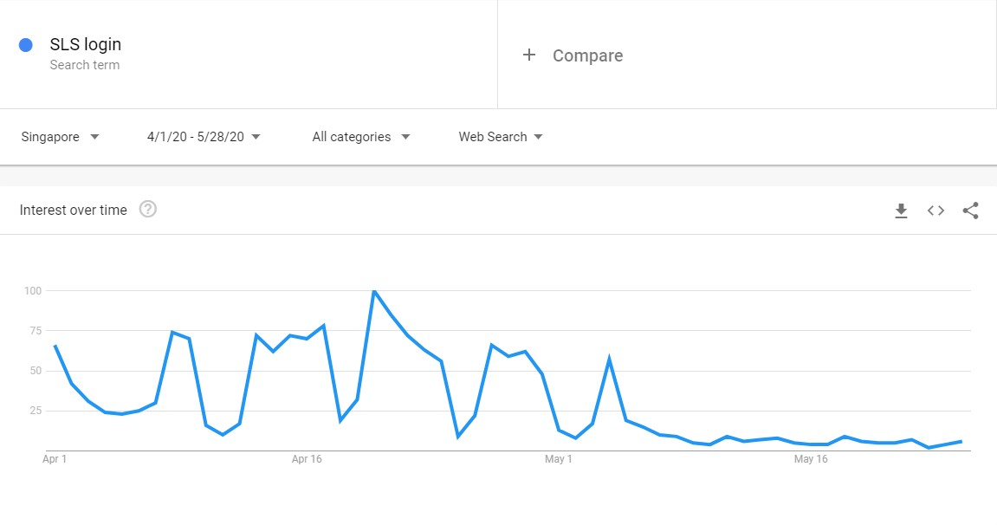
Task: Download the Interest over time CSV
Action: 901,211
